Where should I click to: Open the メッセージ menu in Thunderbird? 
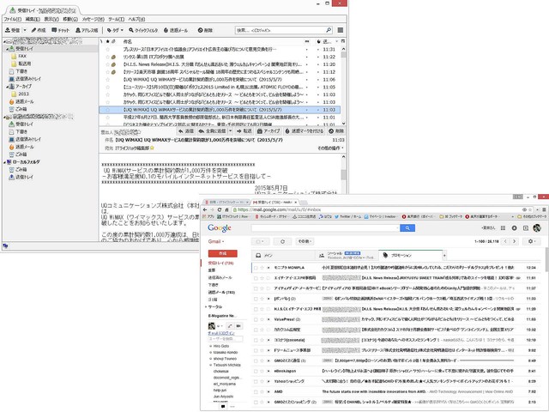[x=94, y=19]
